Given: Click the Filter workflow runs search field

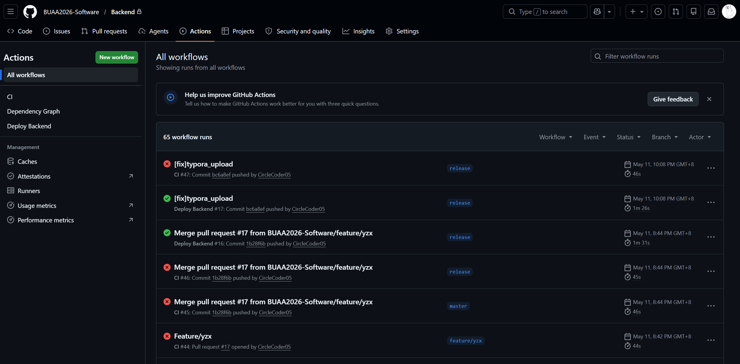Looking at the screenshot, I should click(x=657, y=56).
